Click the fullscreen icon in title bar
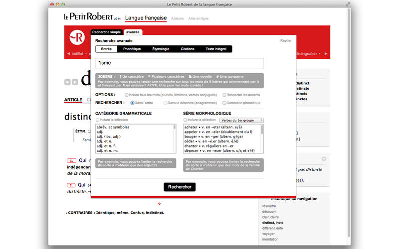Image resolution: width=399 pixels, height=249 pixels. [x=347, y=4]
